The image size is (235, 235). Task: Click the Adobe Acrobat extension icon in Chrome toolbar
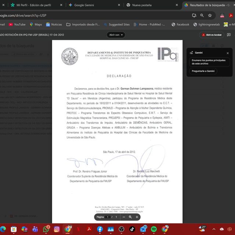click(231, 15)
